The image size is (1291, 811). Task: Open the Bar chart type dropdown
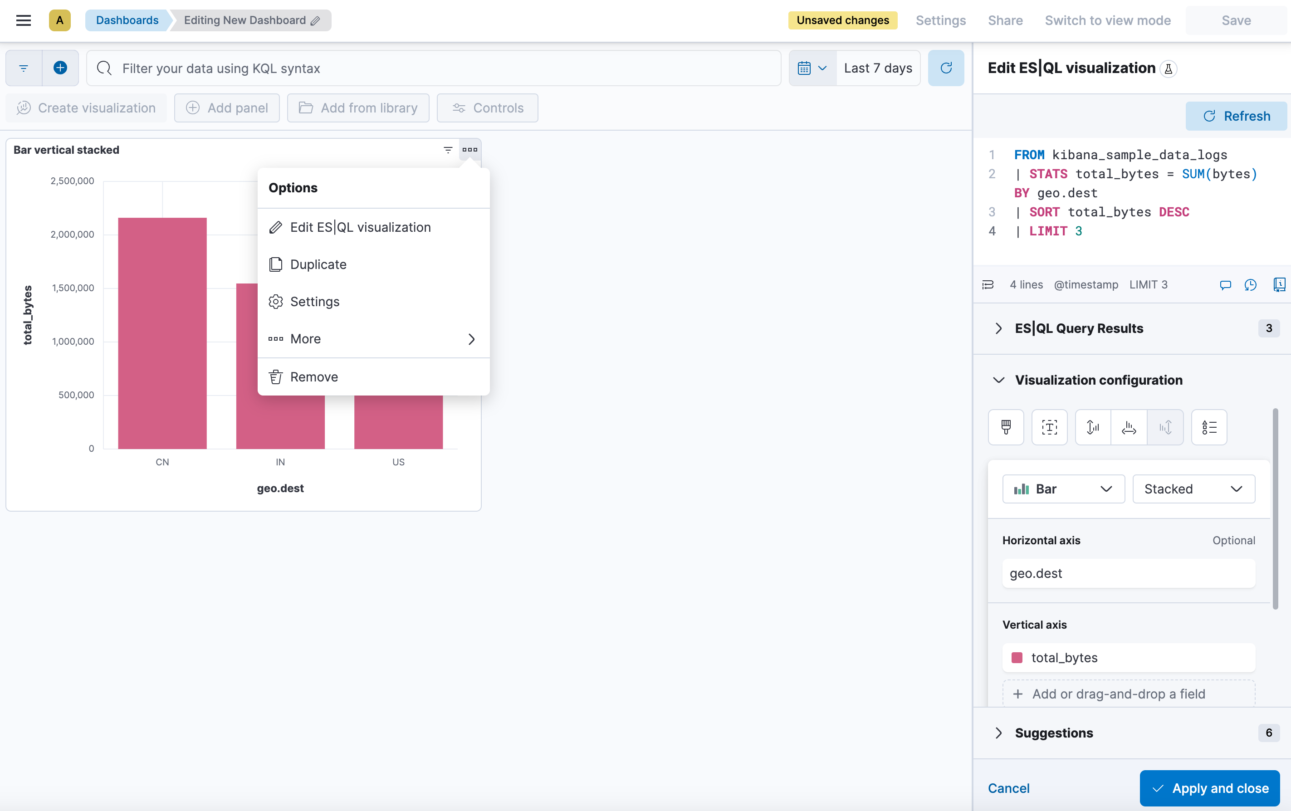1063,488
